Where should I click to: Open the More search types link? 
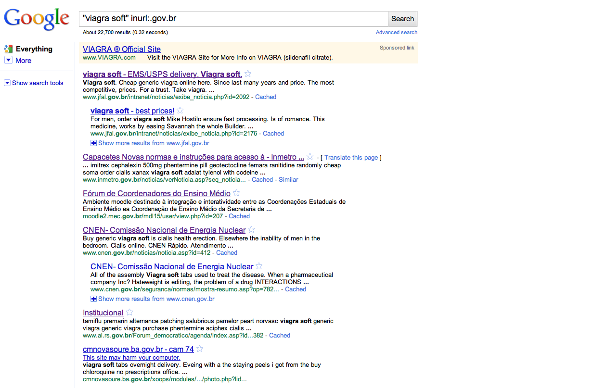click(x=23, y=61)
